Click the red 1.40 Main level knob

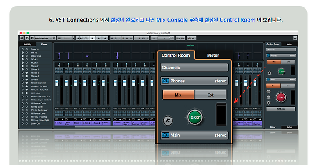pos(281,97)
